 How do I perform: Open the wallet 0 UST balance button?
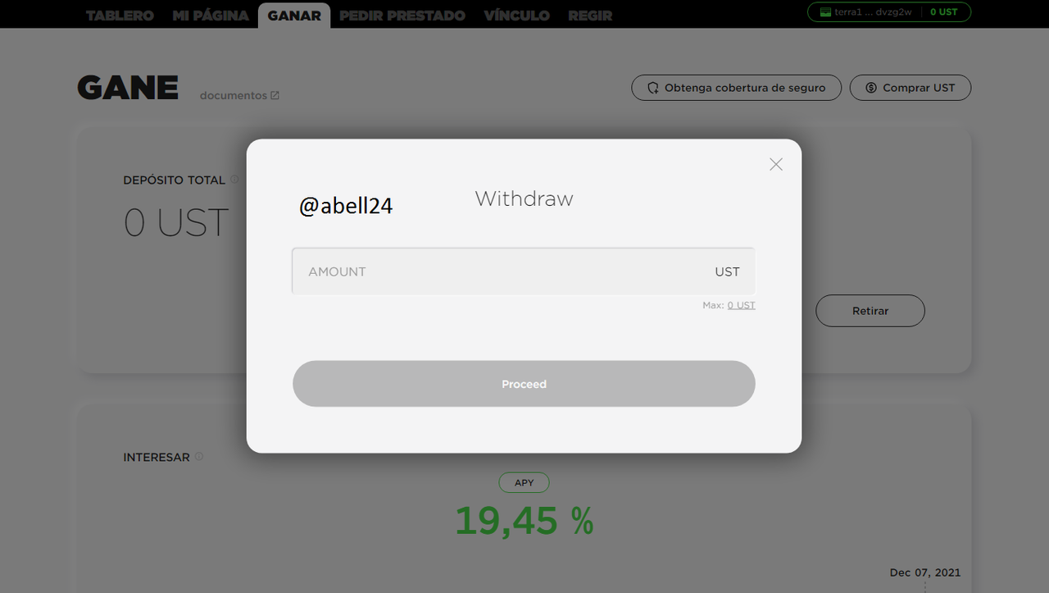944,12
